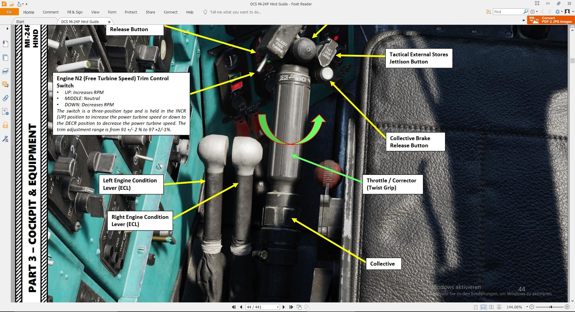Enable single page view mode
The height and width of the screenshot is (312, 575).
point(476,307)
